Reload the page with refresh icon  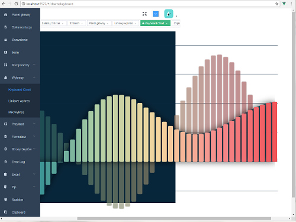coord(16,4)
